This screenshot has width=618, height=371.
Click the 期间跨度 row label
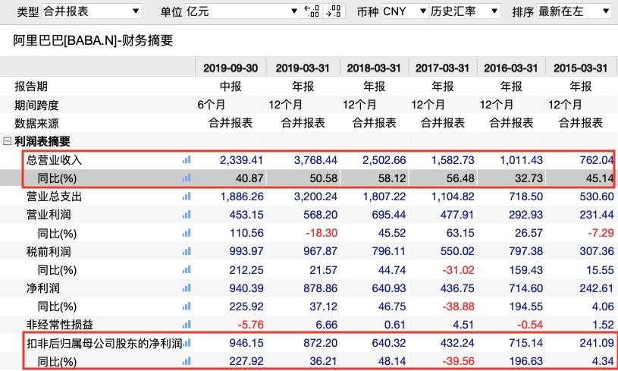(x=36, y=105)
